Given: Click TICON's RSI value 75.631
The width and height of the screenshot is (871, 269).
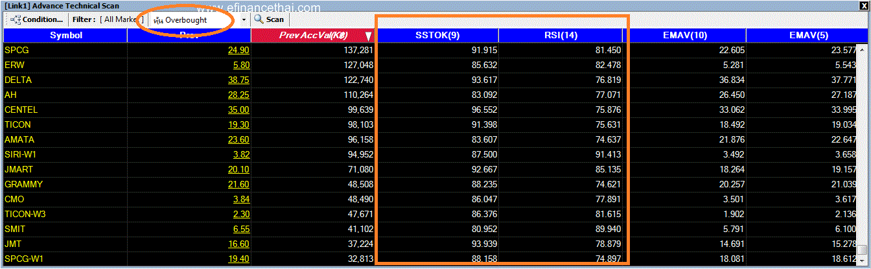Looking at the screenshot, I should tap(607, 124).
